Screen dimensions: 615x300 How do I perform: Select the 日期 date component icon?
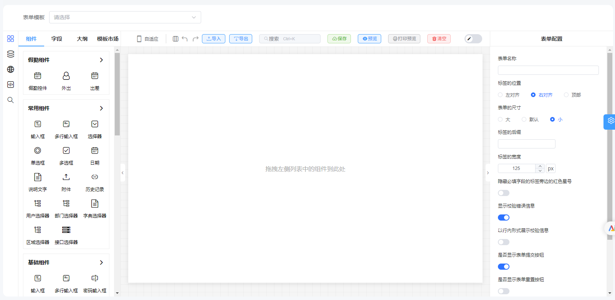click(95, 150)
